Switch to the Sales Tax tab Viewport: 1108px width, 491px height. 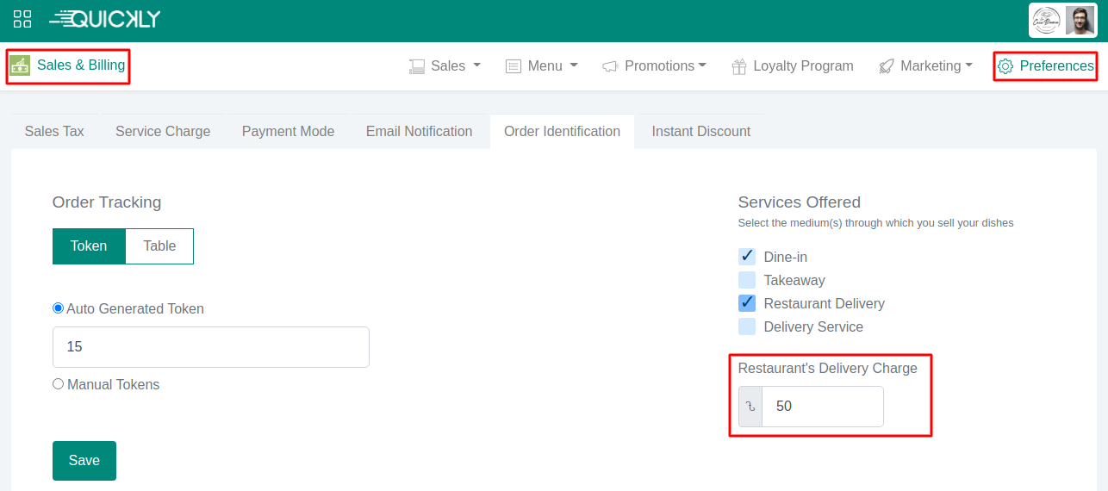54,132
